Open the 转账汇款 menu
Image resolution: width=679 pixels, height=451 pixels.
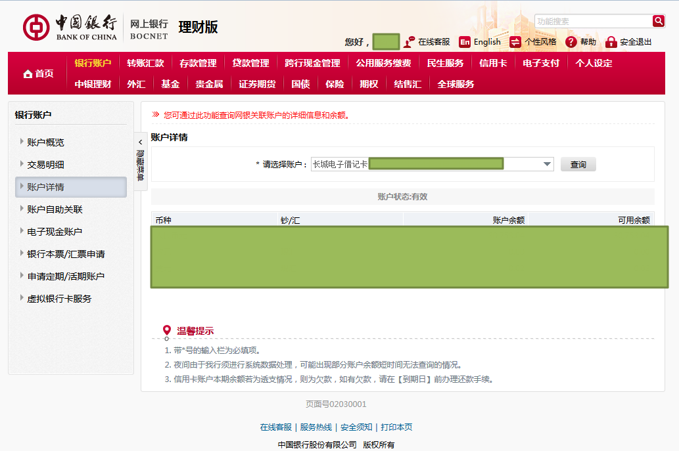coord(145,63)
